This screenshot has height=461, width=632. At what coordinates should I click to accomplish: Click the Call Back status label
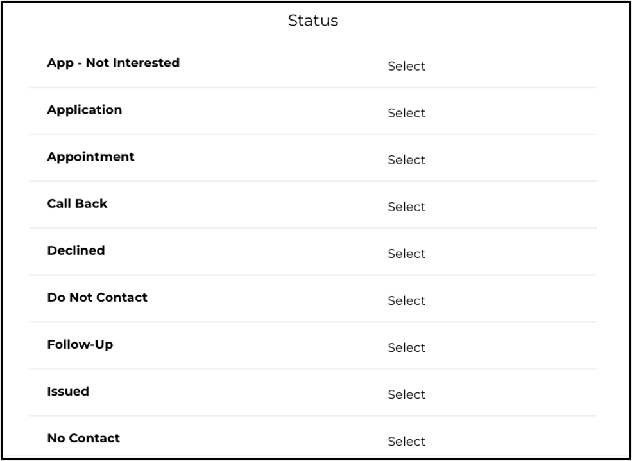(x=78, y=204)
